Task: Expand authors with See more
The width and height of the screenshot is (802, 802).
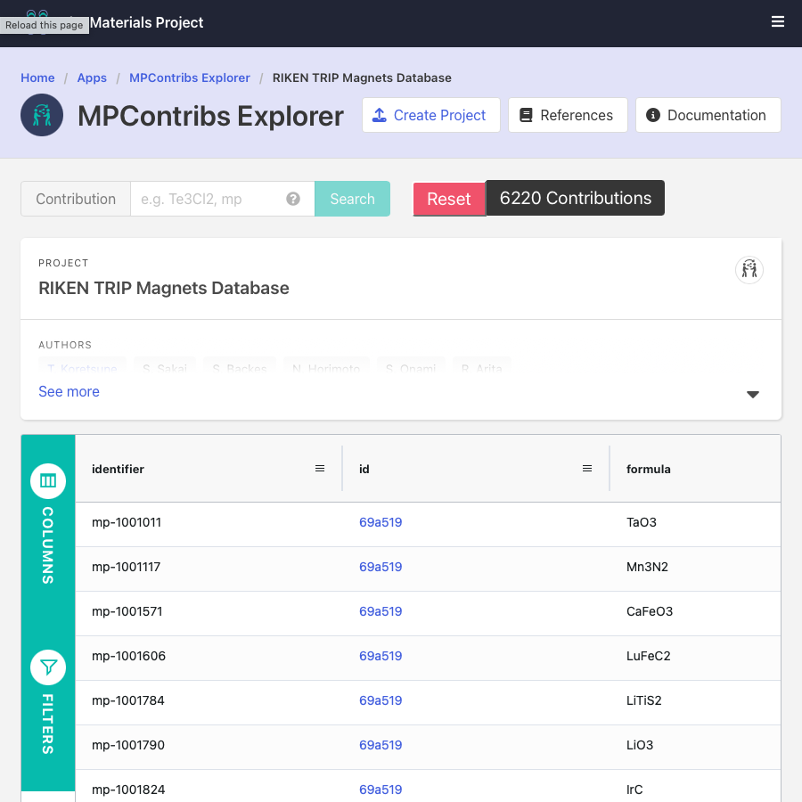Action: [x=69, y=392]
